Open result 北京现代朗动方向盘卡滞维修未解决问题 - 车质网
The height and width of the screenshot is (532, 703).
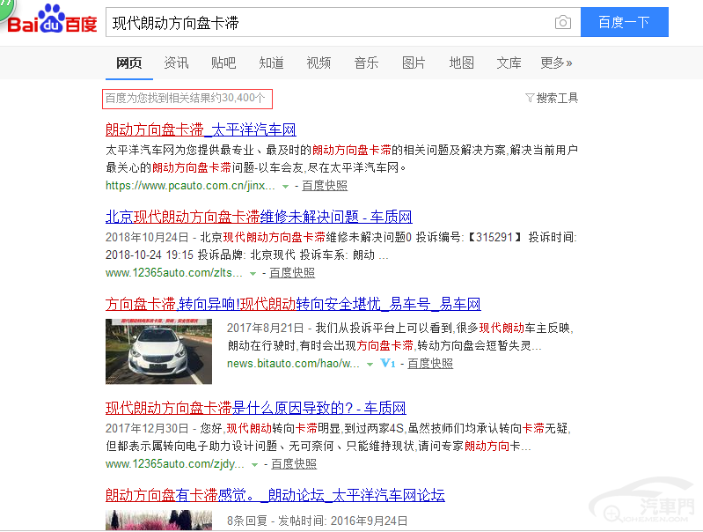click(259, 217)
